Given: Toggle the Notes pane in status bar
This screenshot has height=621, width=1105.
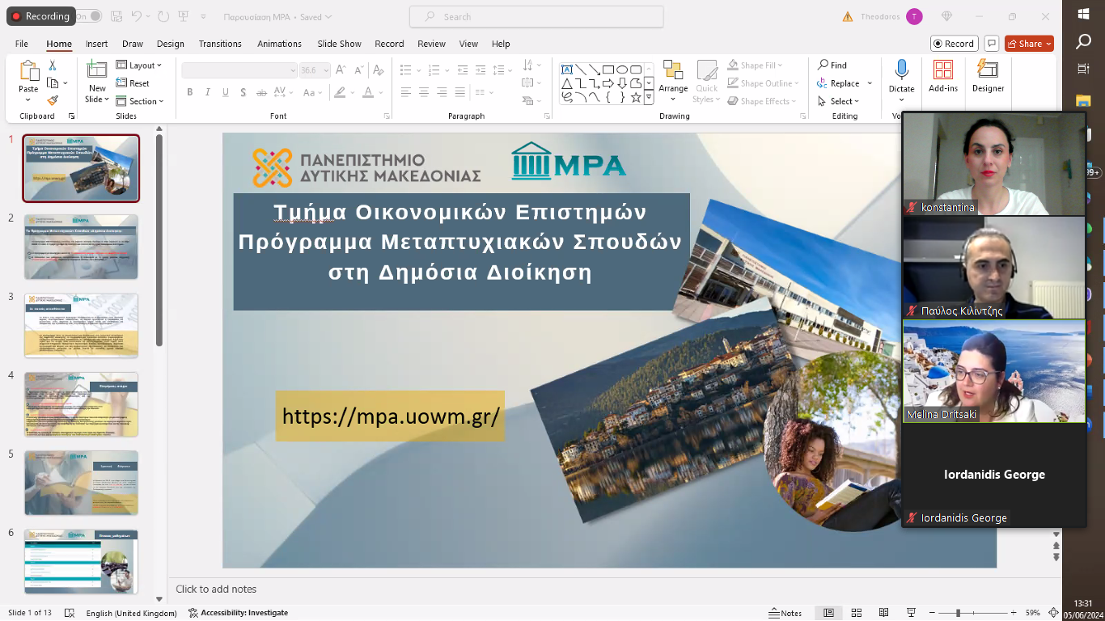Looking at the screenshot, I should pyautogui.click(x=785, y=613).
